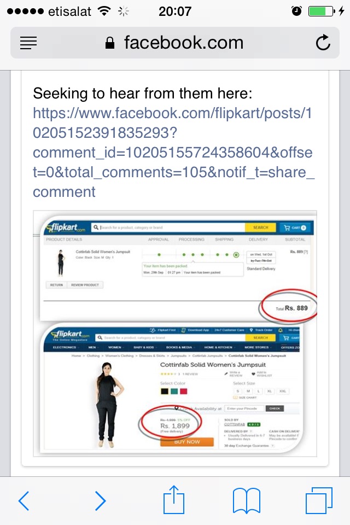The height and width of the screenshot is (525, 350).
Task: Tap the Cottinfab Solid Women's Jumpsuit title
Action: [213, 365]
